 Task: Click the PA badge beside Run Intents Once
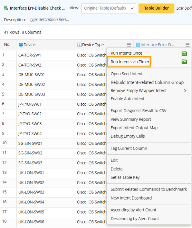pyautogui.click(x=184, y=53)
